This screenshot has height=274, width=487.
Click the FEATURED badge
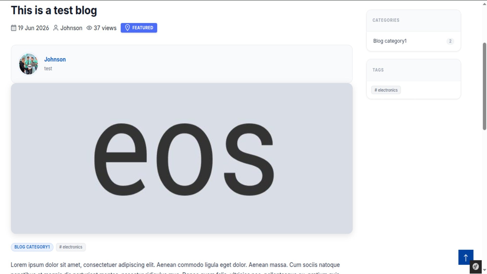click(x=139, y=28)
